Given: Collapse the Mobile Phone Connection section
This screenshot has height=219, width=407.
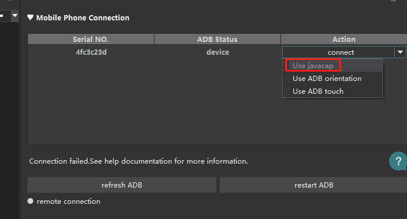Looking at the screenshot, I should pos(30,17).
